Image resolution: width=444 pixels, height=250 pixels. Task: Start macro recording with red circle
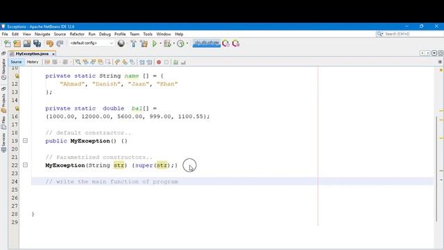(x=159, y=62)
